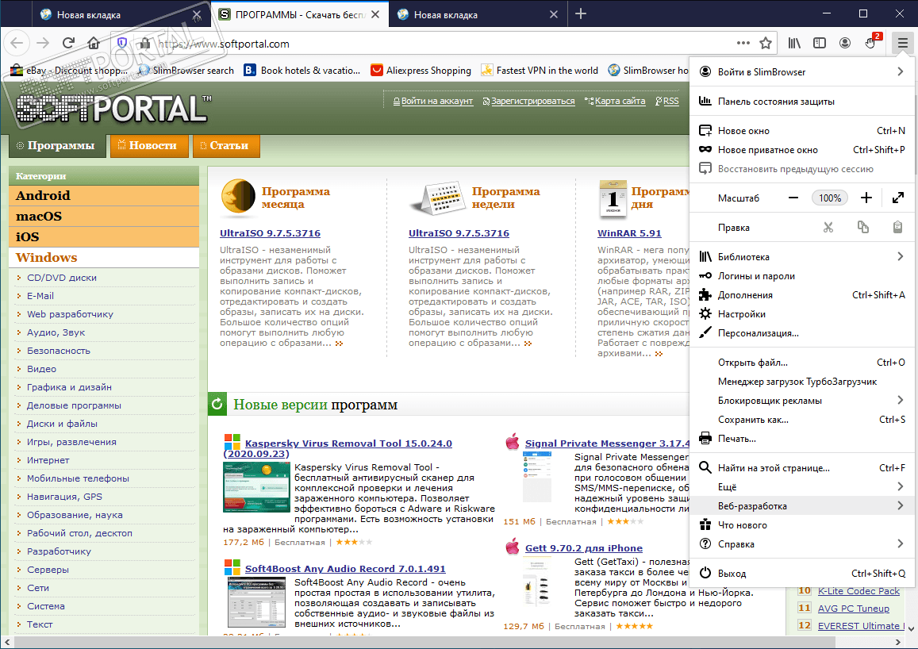
Task: Open Логины и пароли
Action: 801,275
